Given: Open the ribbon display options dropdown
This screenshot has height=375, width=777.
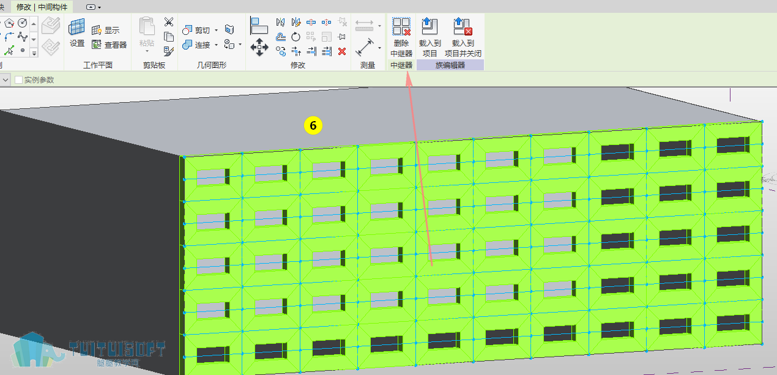Looking at the screenshot, I should [x=94, y=7].
